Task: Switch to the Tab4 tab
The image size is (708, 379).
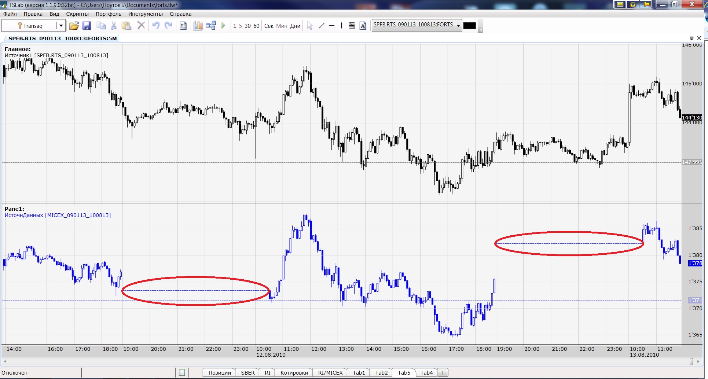Action: (426, 373)
